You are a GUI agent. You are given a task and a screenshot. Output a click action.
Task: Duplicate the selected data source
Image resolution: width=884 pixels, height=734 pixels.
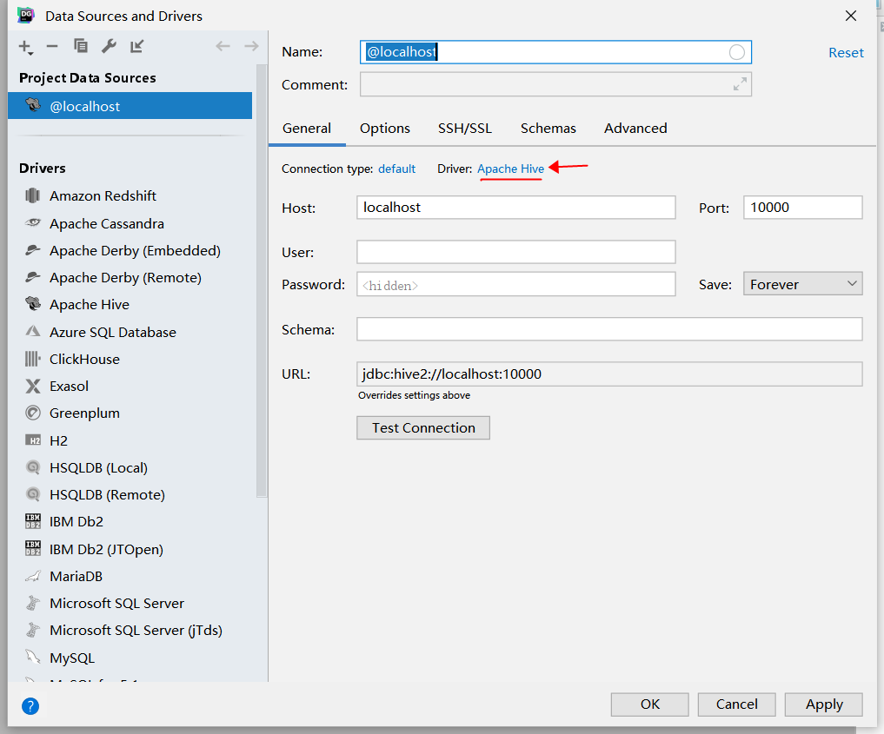(81, 46)
